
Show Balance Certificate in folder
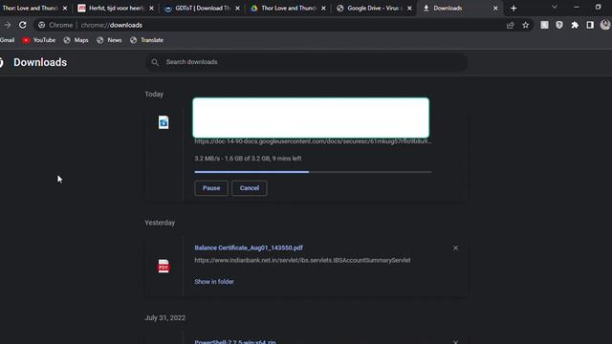click(214, 282)
